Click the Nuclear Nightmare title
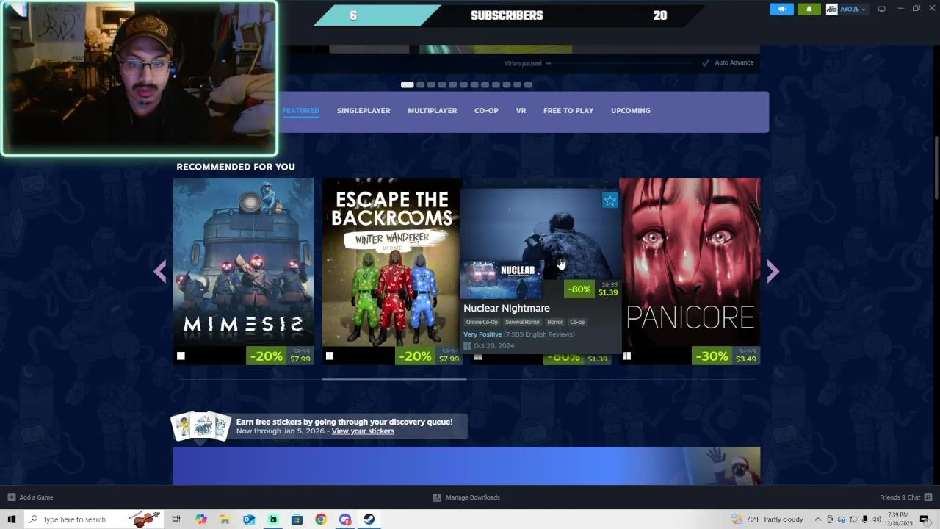 (507, 309)
